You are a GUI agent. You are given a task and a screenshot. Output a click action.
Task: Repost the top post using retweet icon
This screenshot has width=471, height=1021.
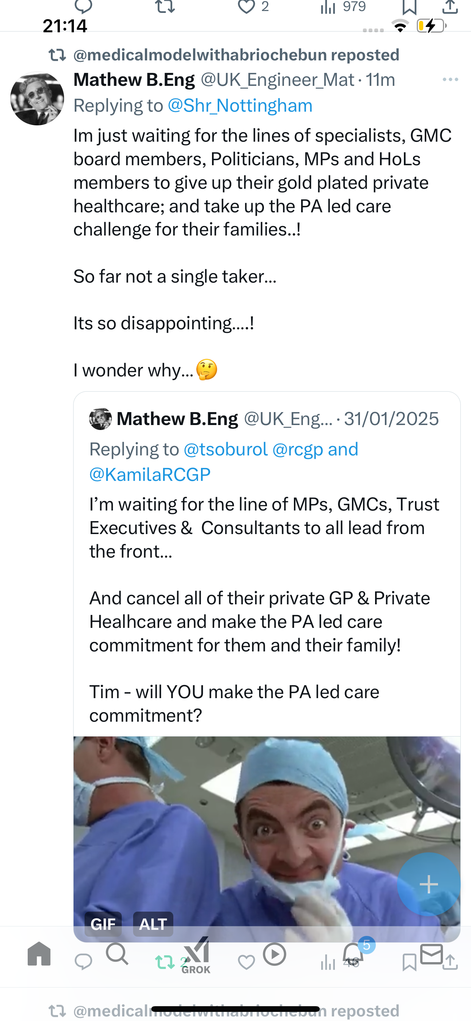[165, 7]
